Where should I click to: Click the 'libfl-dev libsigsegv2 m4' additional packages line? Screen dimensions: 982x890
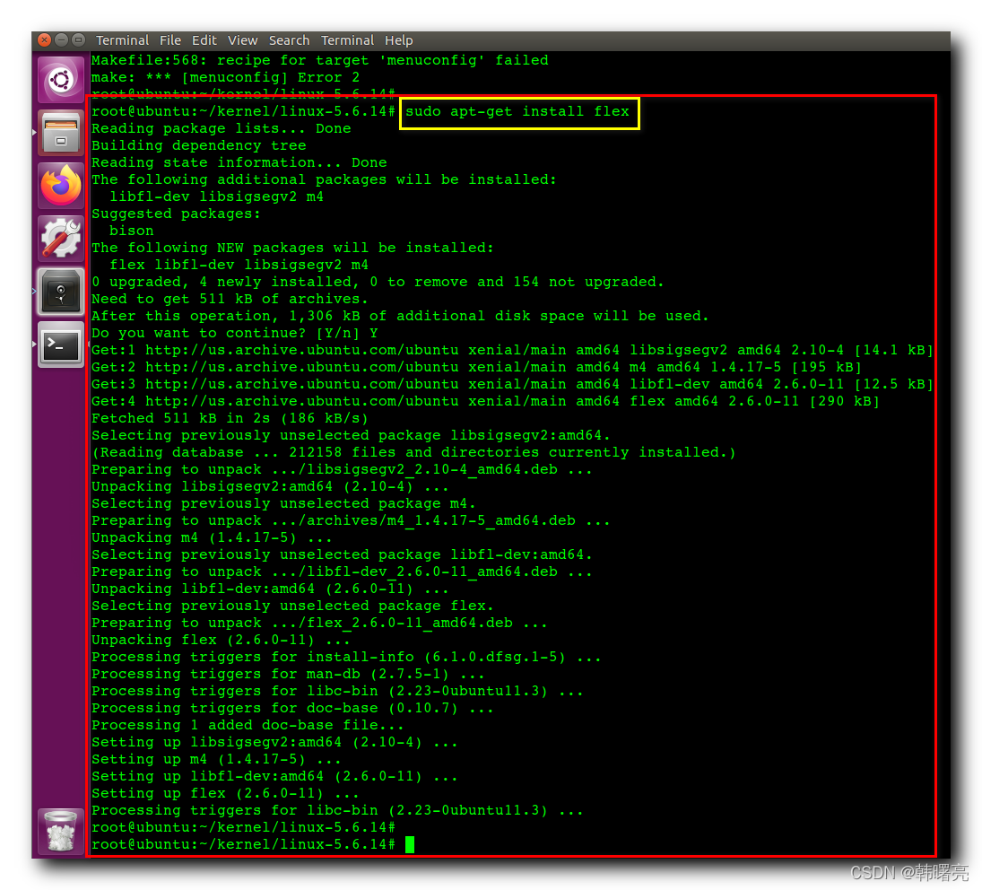click(x=217, y=196)
